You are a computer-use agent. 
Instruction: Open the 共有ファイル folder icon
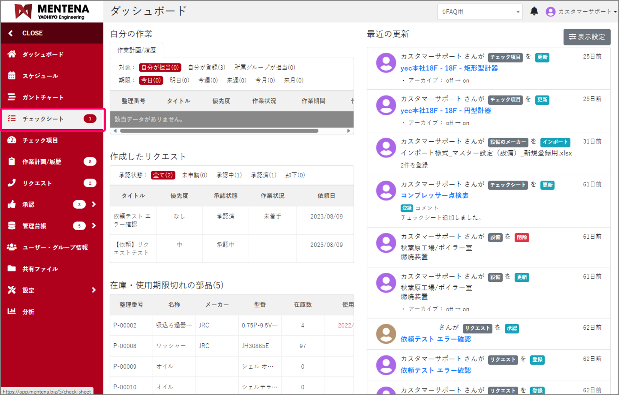[12, 269]
